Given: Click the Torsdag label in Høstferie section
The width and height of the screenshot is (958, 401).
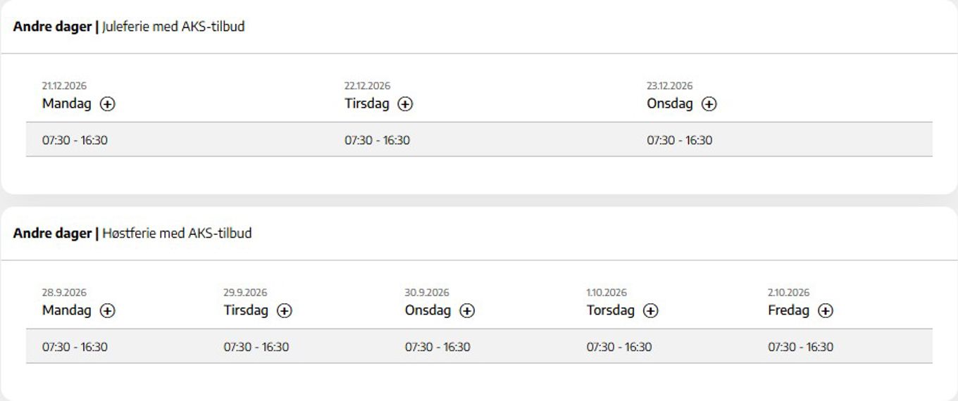Looking at the screenshot, I should tap(611, 310).
